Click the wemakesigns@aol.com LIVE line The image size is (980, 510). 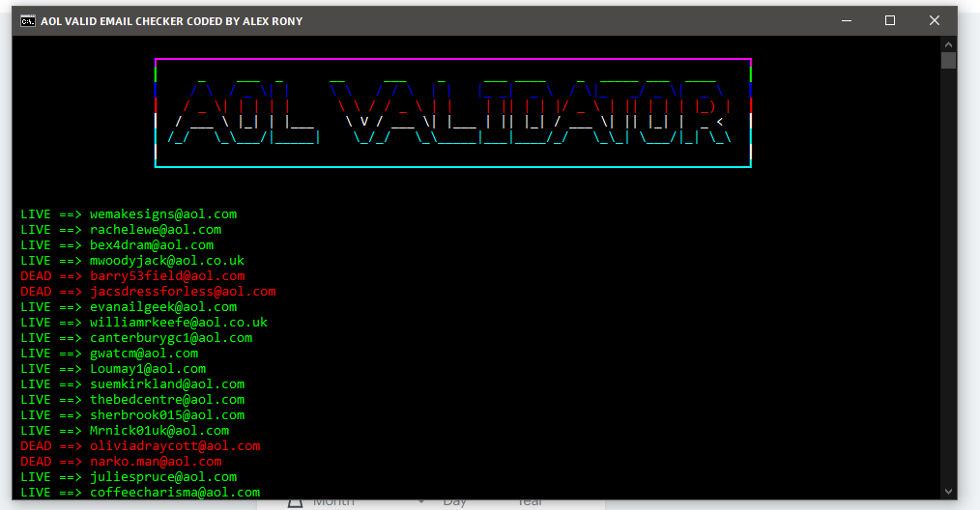(x=162, y=214)
